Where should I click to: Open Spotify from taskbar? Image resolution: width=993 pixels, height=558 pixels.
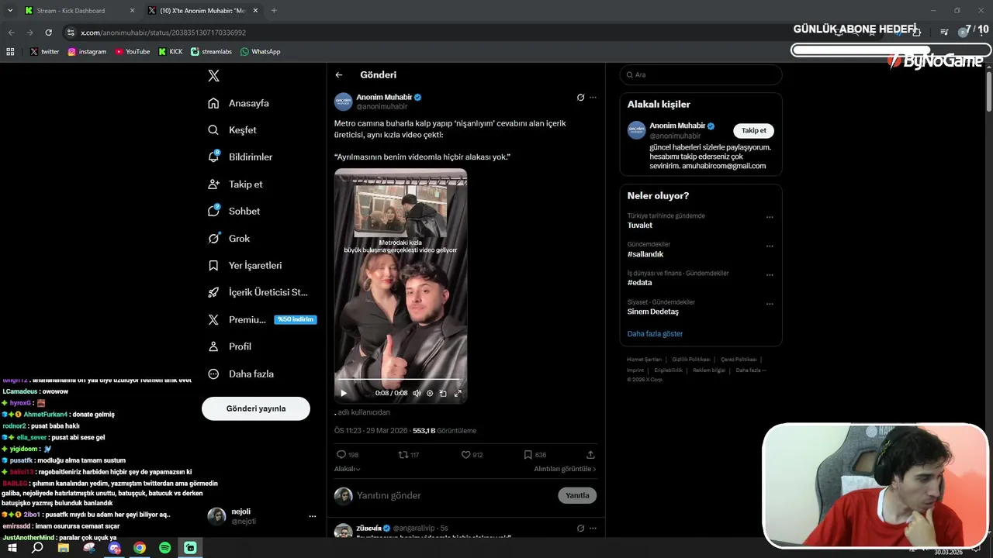tap(164, 548)
